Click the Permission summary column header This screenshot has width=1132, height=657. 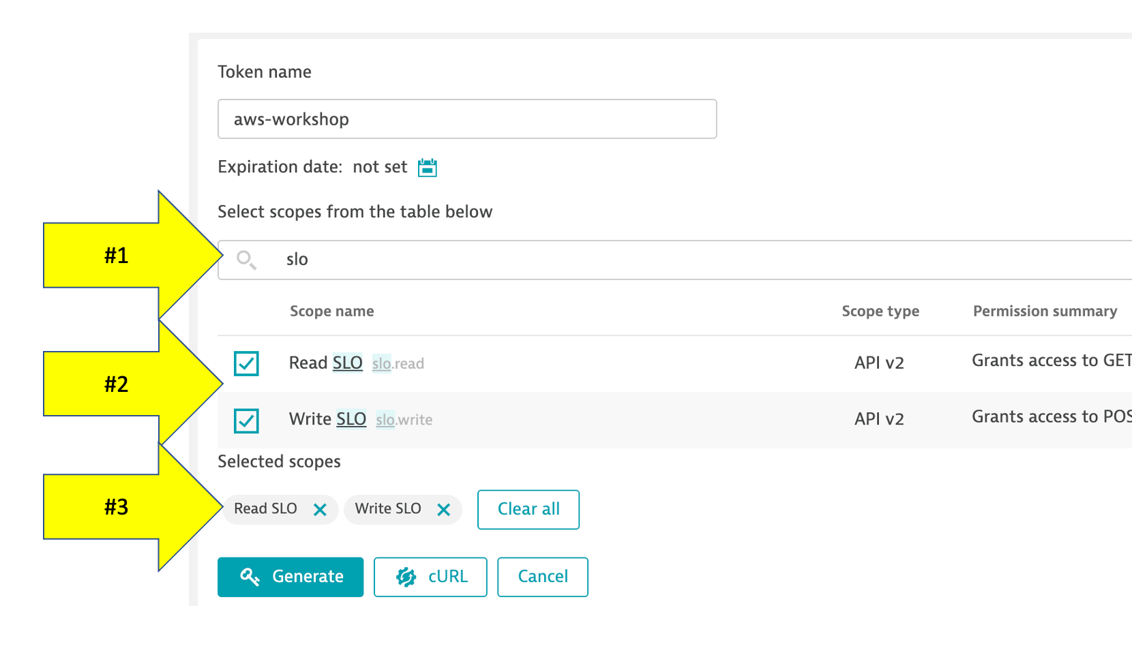[x=1045, y=311]
